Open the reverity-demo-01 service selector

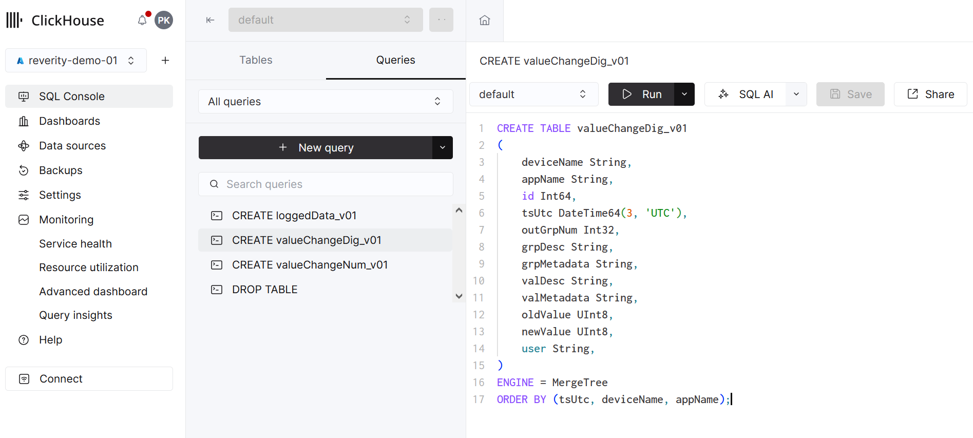pyautogui.click(x=76, y=61)
